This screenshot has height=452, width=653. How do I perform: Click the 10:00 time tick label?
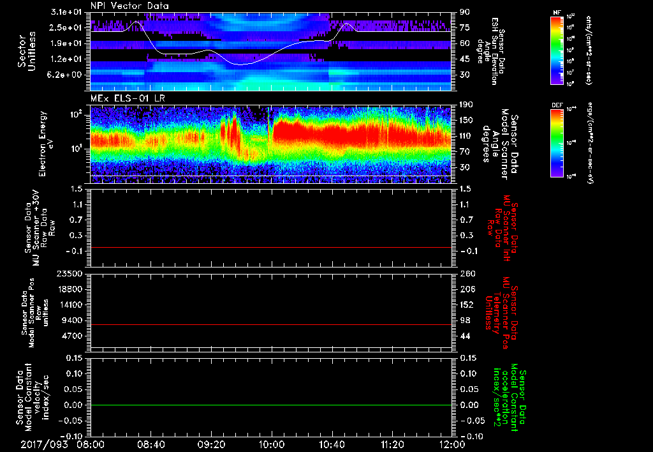tap(272, 444)
